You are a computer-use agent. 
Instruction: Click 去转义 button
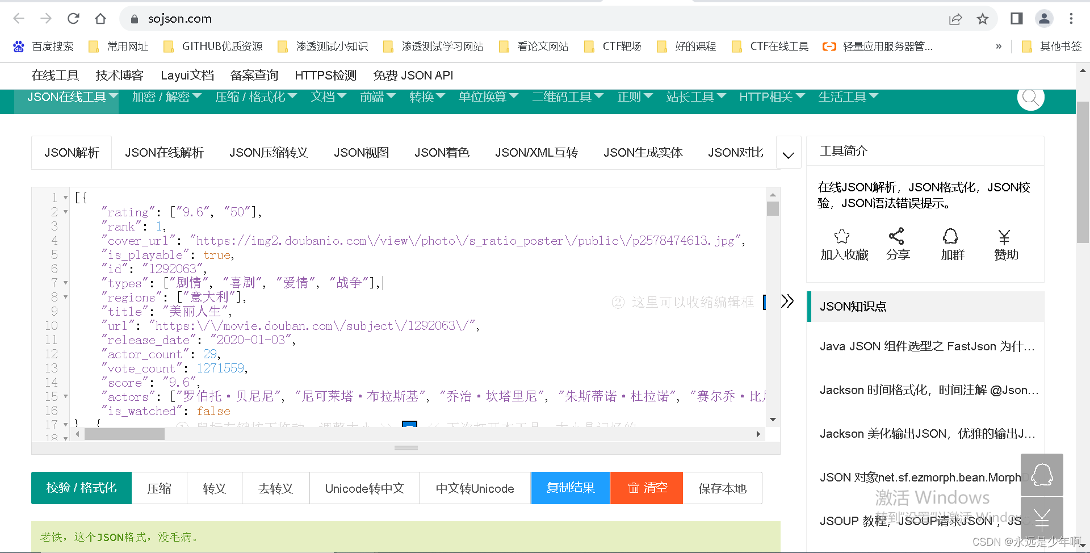pos(276,488)
